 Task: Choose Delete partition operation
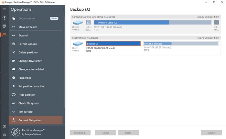click(36, 52)
